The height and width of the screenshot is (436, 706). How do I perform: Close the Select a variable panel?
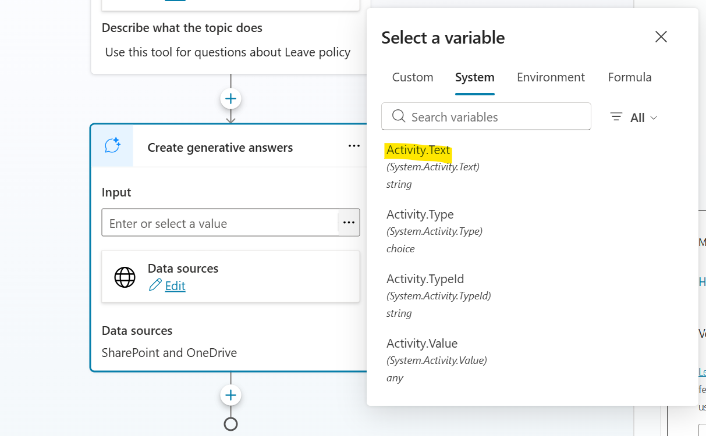point(661,37)
